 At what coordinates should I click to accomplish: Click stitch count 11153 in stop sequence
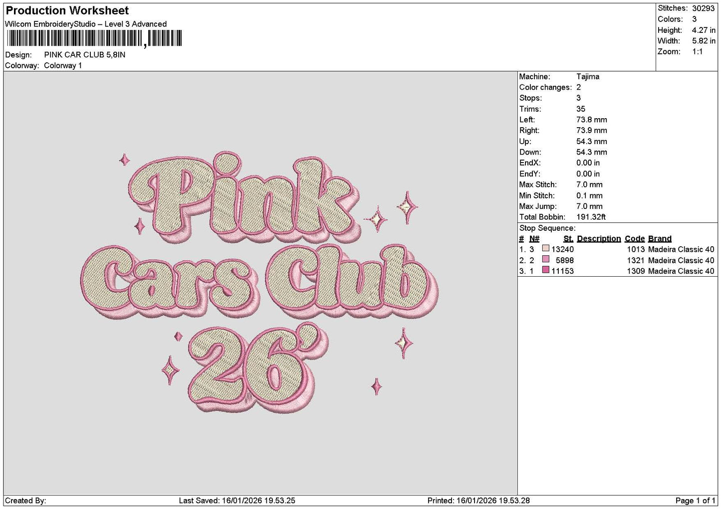pyautogui.click(x=562, y=272)
